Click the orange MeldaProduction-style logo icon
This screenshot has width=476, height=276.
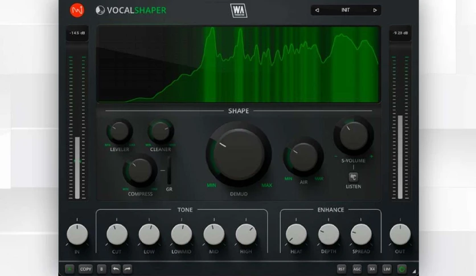(77, 10)
